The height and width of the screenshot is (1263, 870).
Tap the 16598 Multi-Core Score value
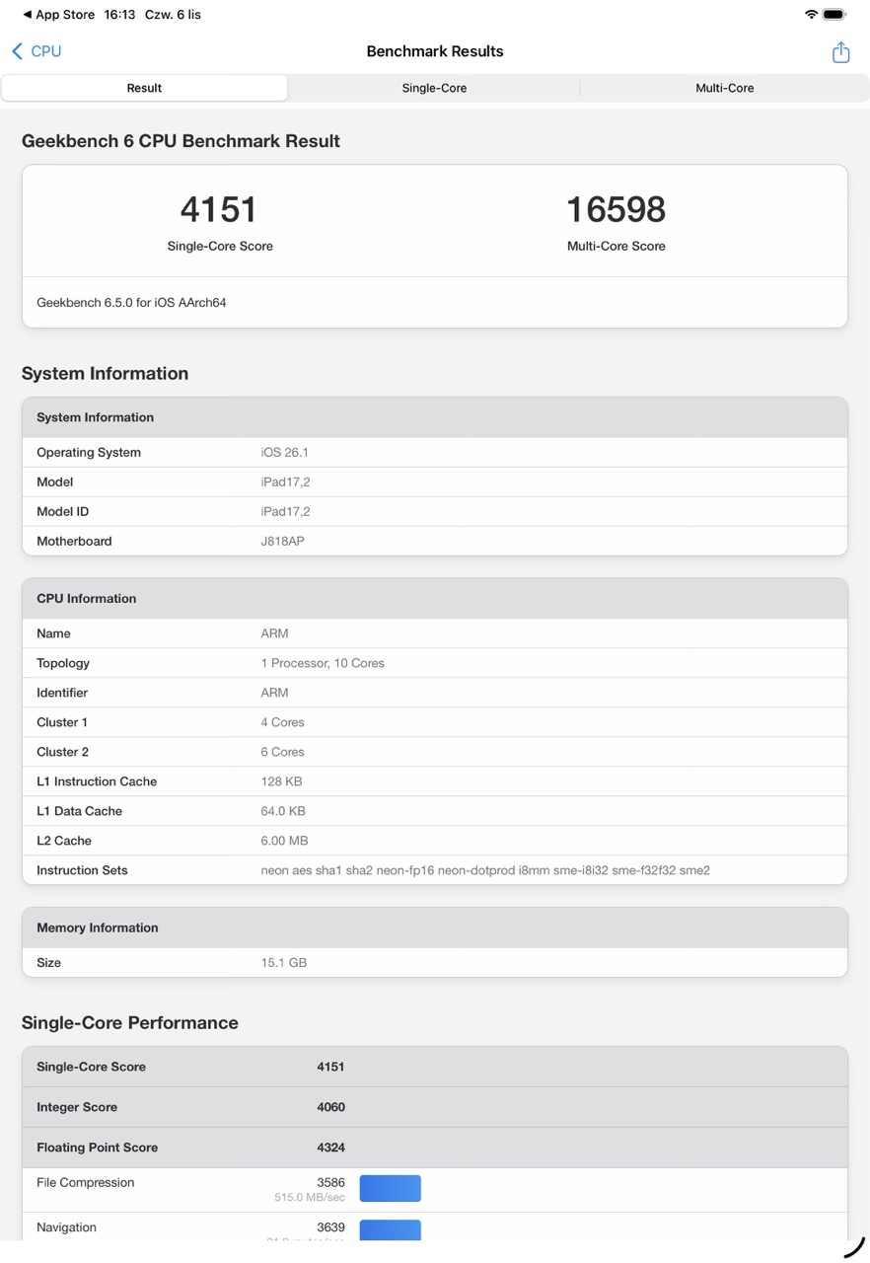616,209
